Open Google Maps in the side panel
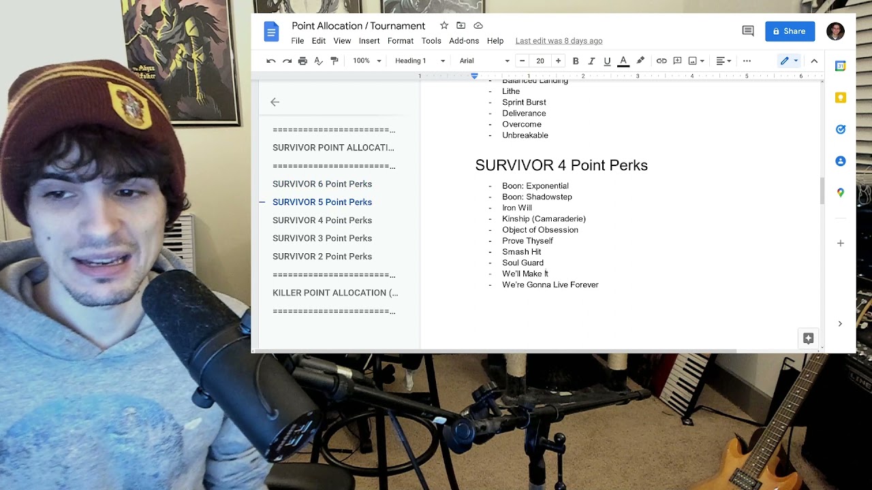This screenshot has height=490, width=872. tap(840, 192)
